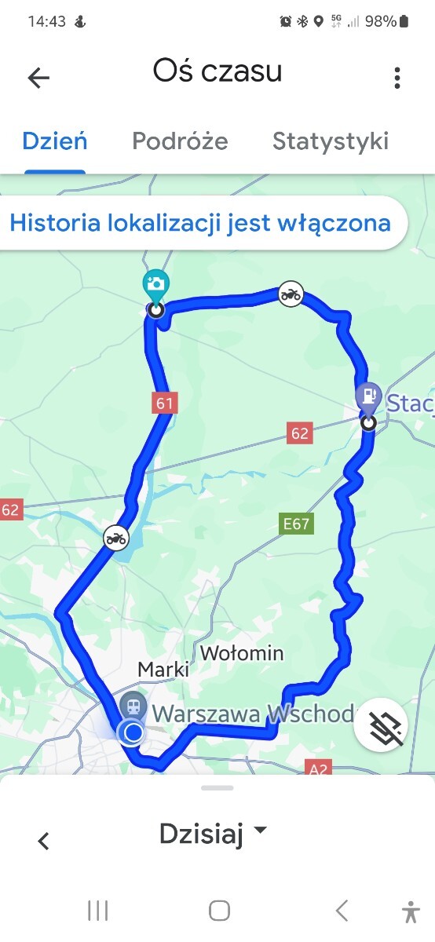Tap Historia lokalizacji jest włączona banner
The height and width of the screenshot is (942, 435).
200,223
